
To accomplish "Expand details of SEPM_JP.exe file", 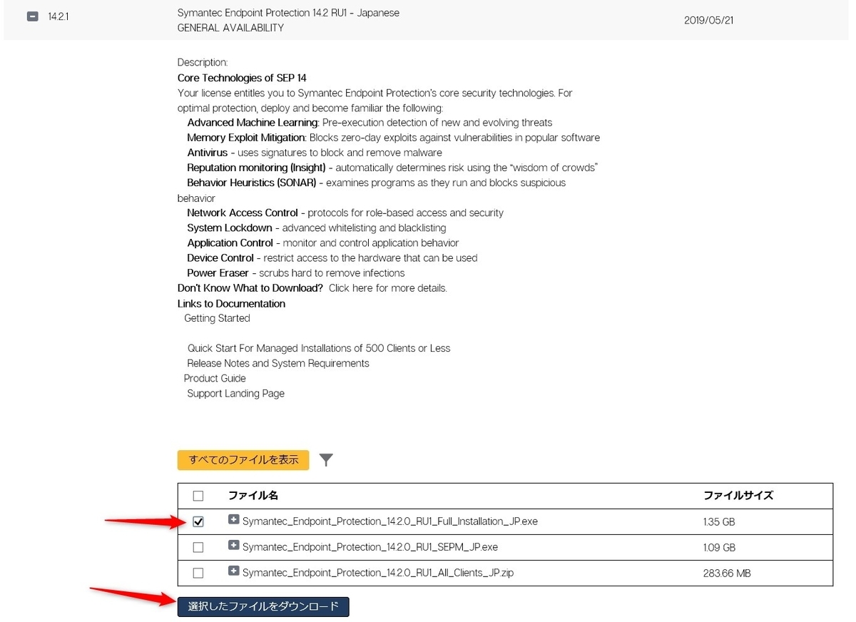I will (x=233, y=546).
